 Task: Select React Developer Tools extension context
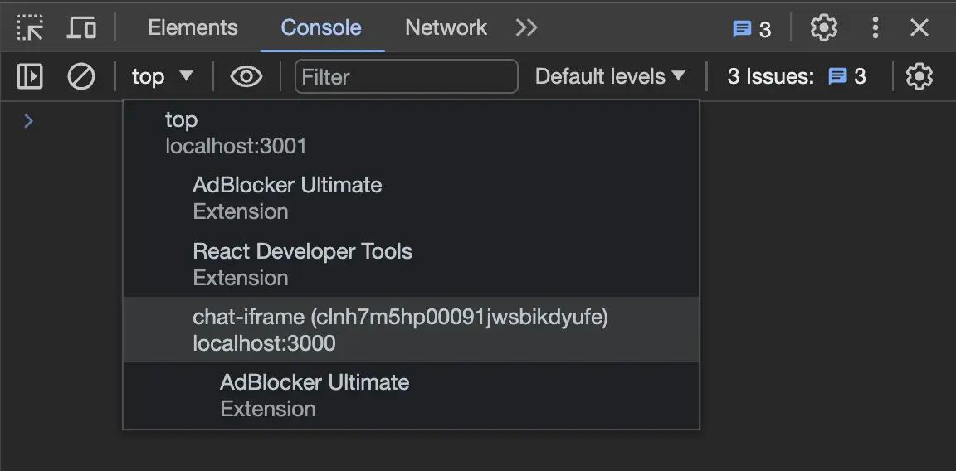302,264
